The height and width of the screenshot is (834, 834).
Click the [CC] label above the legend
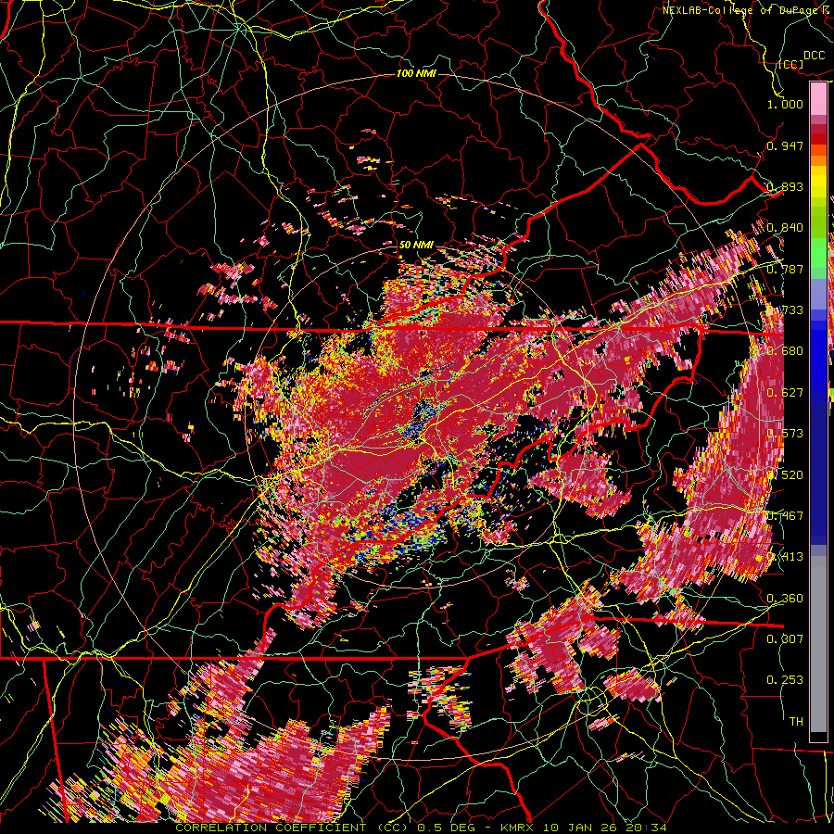pyautogui.click(x=791, y=64)
